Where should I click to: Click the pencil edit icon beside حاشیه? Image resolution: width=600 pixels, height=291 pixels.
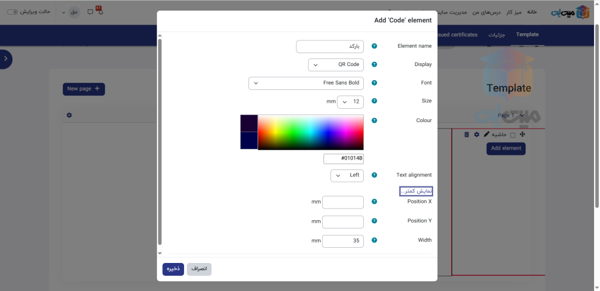pyautogui.click(x=486, y=134)
